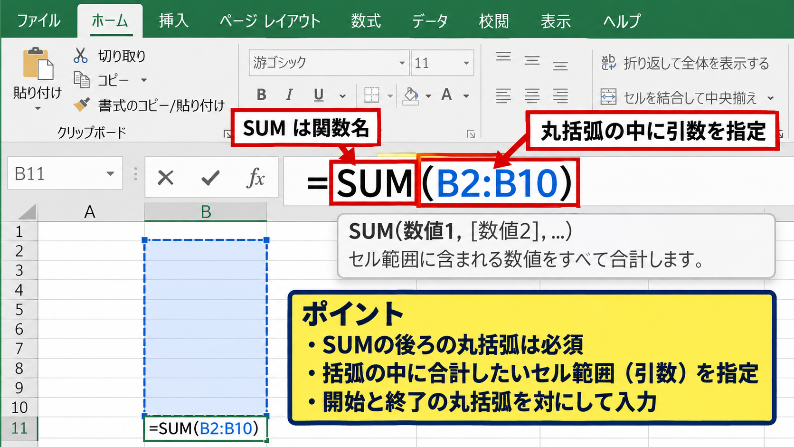The width and height of the screenshot is (794, 447).
Task: Align text left
Action: coord(503,96)
